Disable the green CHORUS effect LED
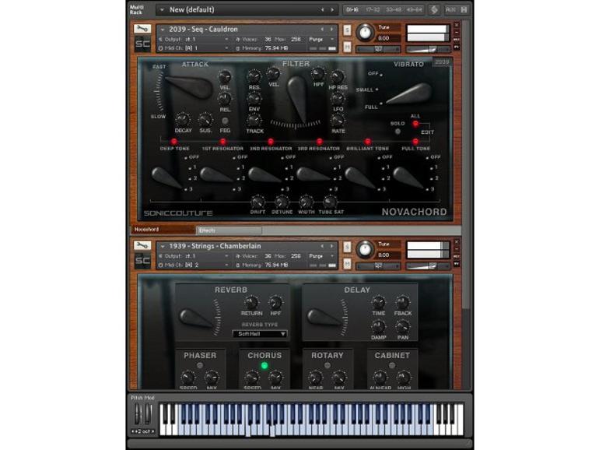Image resolution: width=599 pixels, height=450 pixels. pyautogui.click(x=264, y=365)
